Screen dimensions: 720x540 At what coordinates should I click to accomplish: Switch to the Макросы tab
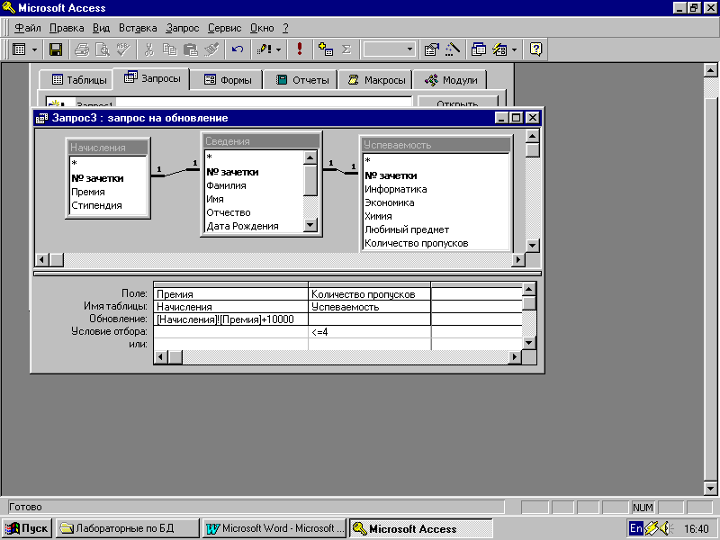click(376, 80)
